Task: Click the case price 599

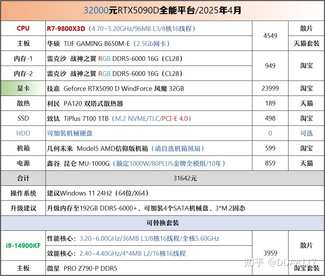Action: 270,148
